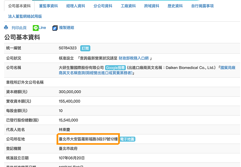Select the 分公司資料 tab
This screenshot has width=241, height=167.
tap(103, 6)
